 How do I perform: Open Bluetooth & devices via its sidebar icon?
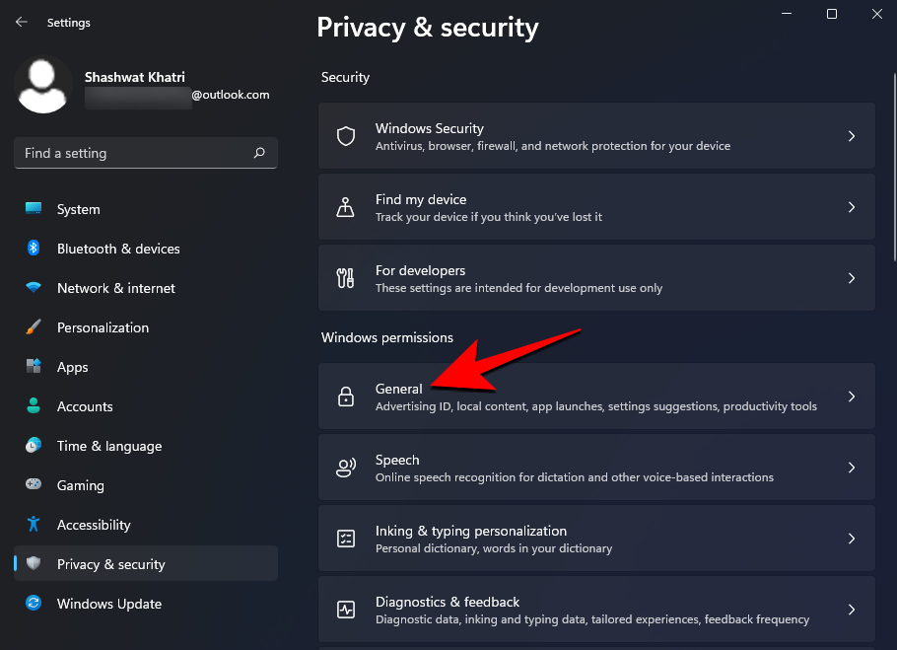(34, 249)
